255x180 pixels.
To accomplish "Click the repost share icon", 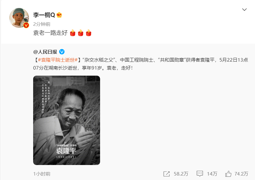I will coord(166,174).
